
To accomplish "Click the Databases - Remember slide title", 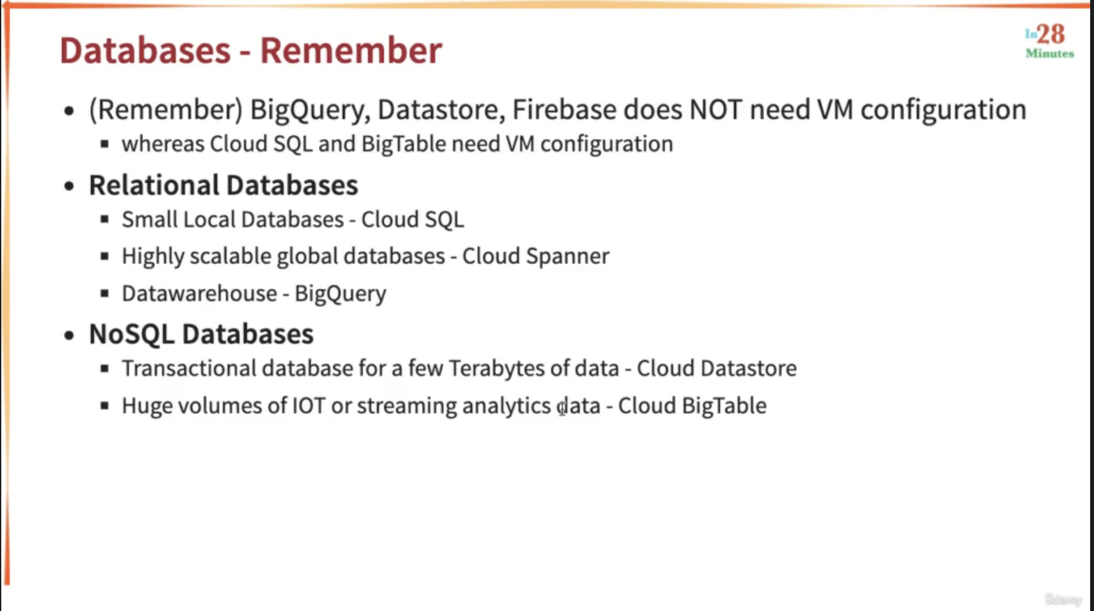I will [x=250, y=51].
